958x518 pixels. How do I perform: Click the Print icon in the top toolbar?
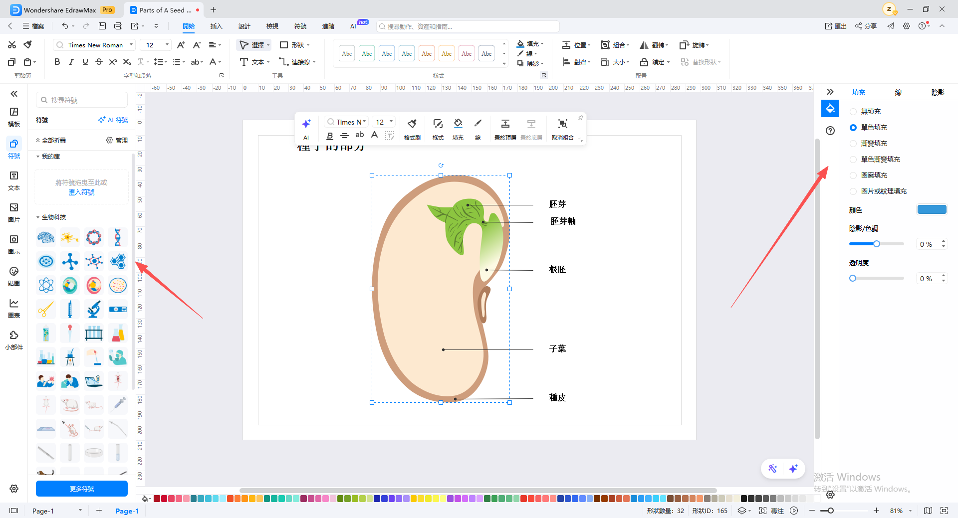pos(118,26)
